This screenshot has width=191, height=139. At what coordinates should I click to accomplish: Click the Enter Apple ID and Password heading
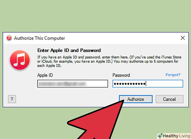(69, 50)
